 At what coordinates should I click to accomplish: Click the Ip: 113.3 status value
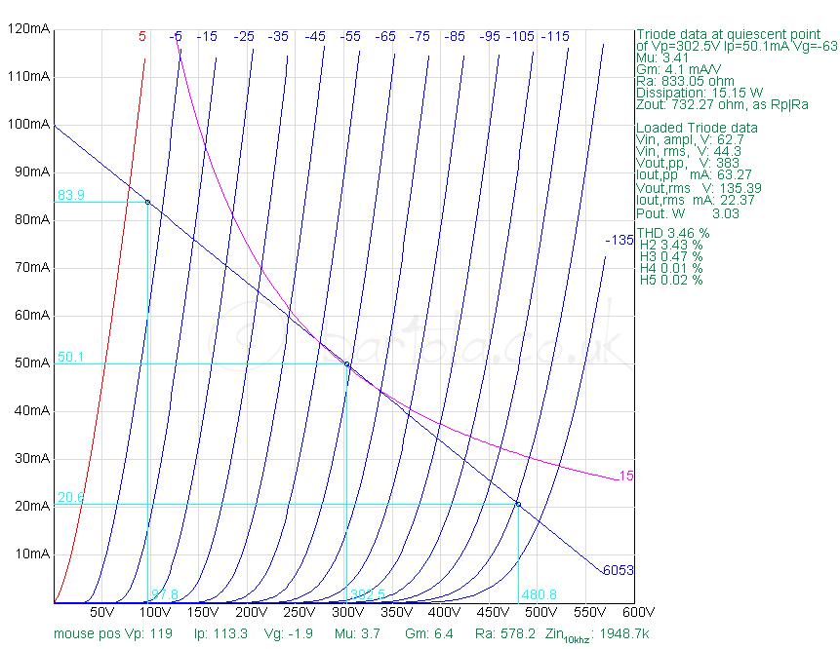tap(220, 634)
